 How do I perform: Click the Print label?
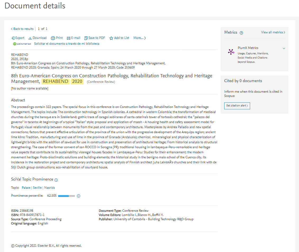pos(59,38)
